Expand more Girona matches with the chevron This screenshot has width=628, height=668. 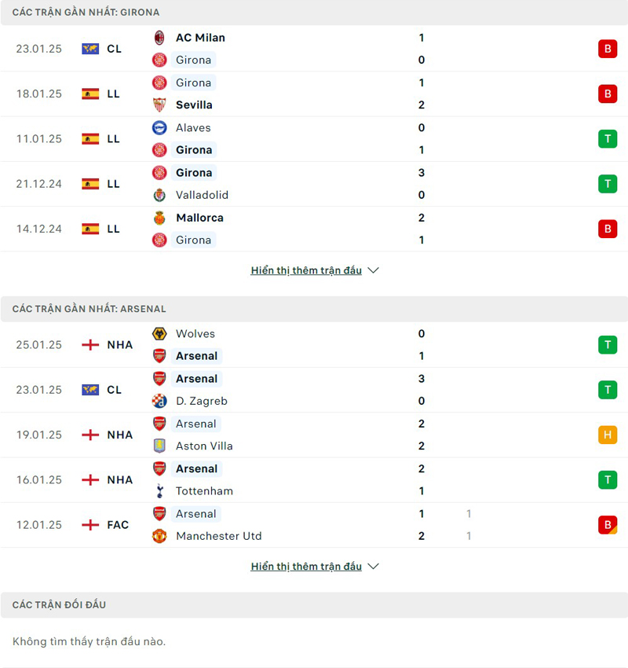click(373, 270)
